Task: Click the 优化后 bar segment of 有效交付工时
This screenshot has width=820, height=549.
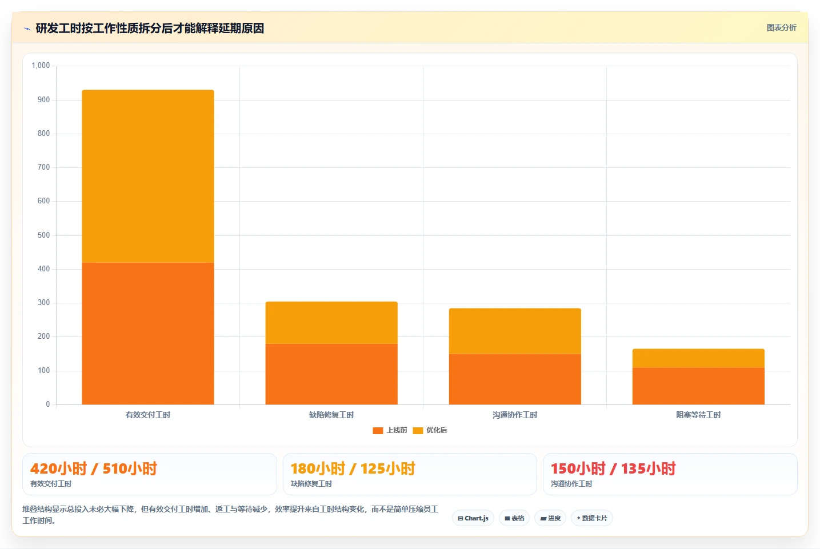Action: click(x=148, y=176)
